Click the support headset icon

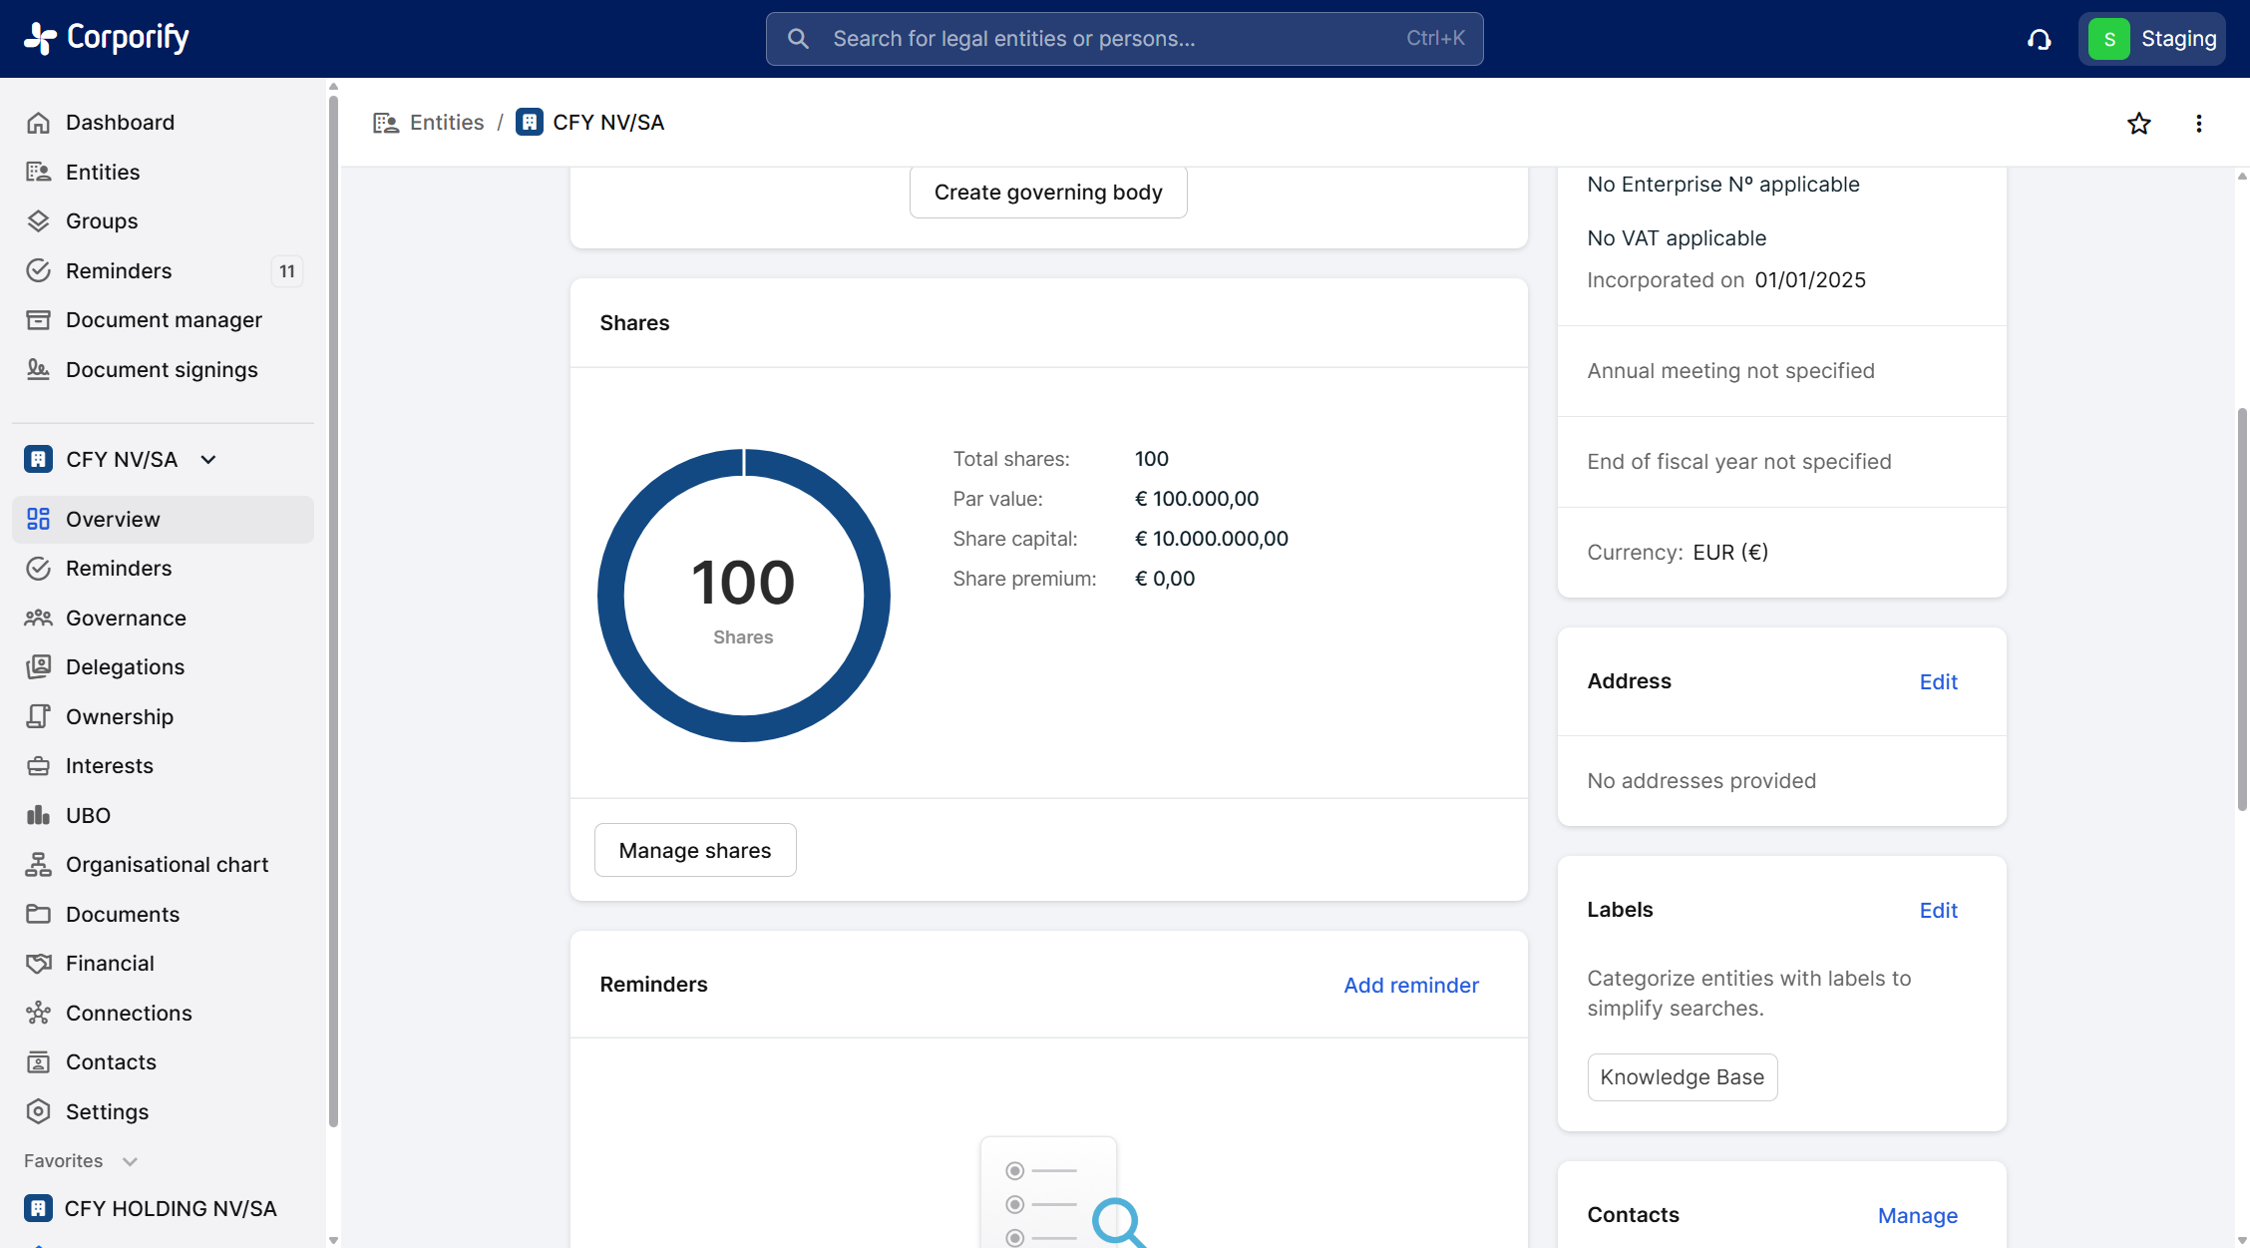coord(2039,39)
